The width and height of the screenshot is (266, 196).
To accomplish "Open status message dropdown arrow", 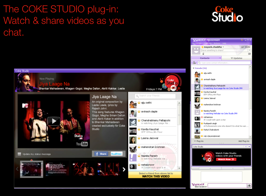I will (x=249, y=50).
